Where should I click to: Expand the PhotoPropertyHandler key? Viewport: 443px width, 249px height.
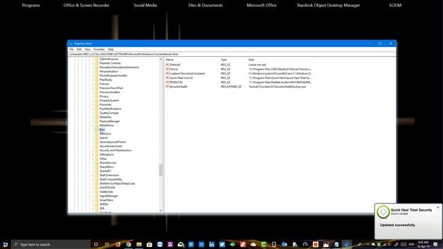pos(93,75)
